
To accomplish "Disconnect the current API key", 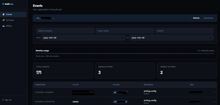I will tap(208, 18).
